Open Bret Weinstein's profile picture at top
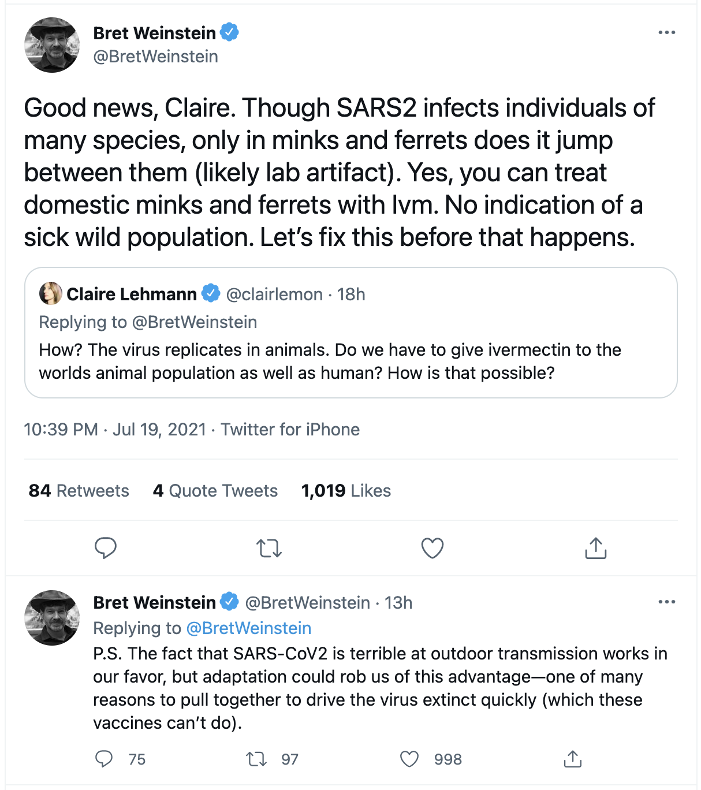Image resolution: width=701 pixels, height=790 pixels. tap(52, 45)
